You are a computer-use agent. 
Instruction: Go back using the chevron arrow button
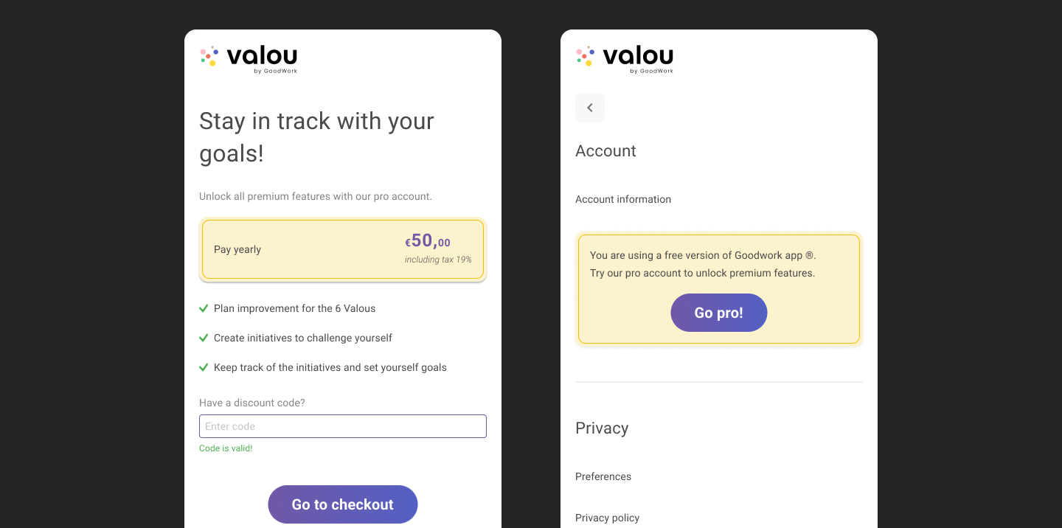click(x=590, y=108)
